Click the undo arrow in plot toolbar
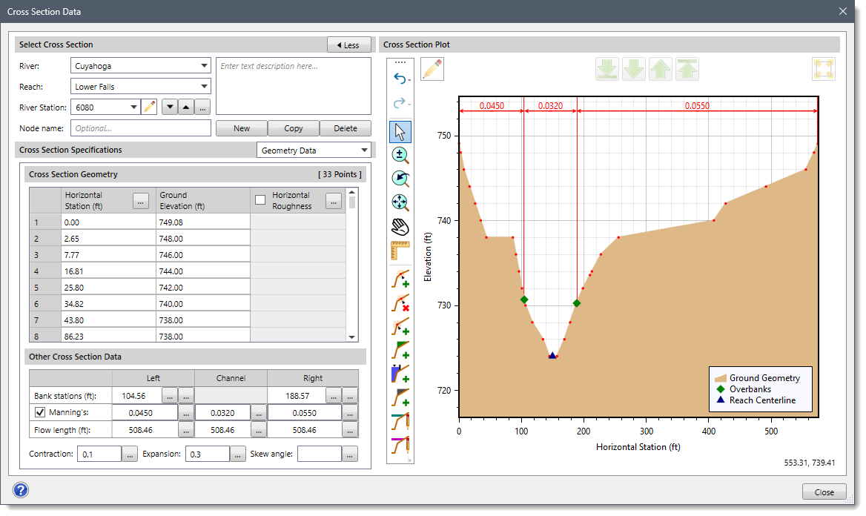Screen dimensions: 866x516 [400, 78]
